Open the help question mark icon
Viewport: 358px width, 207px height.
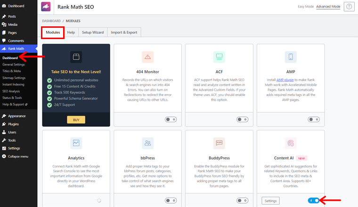[349, 7]
